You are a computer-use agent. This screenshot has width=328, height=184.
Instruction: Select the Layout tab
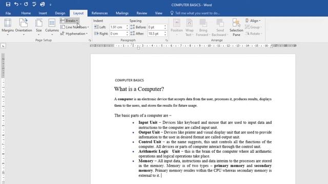click(x=78, y=13)
